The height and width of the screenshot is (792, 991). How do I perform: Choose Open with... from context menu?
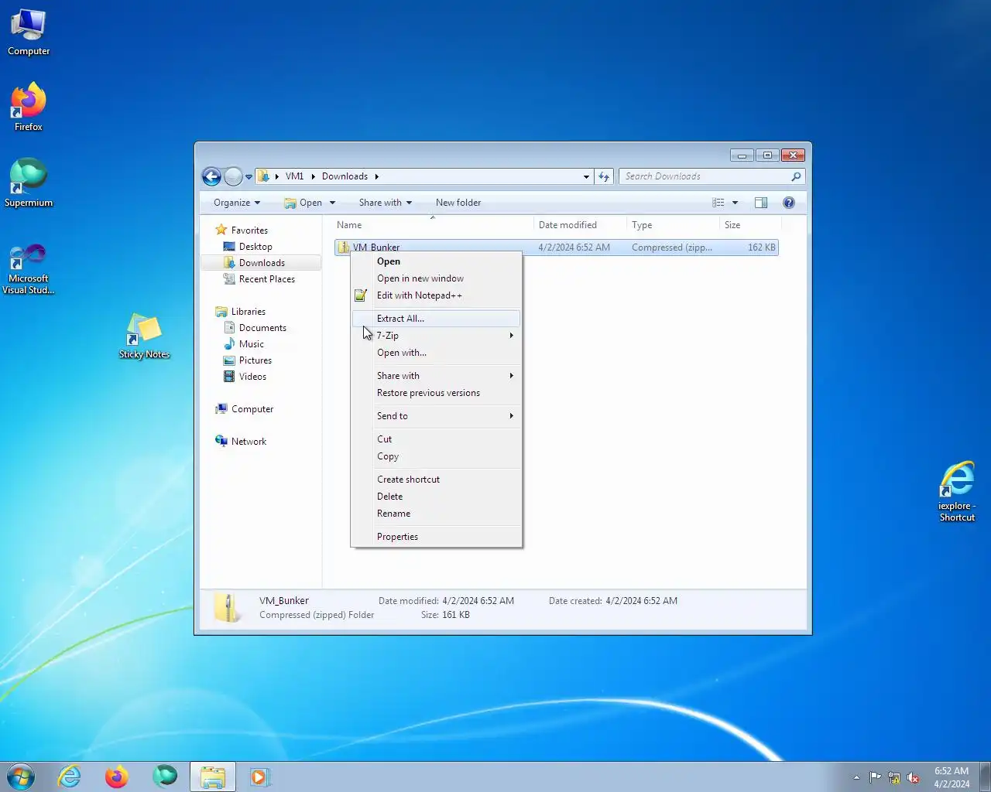[x=436, y=353]
